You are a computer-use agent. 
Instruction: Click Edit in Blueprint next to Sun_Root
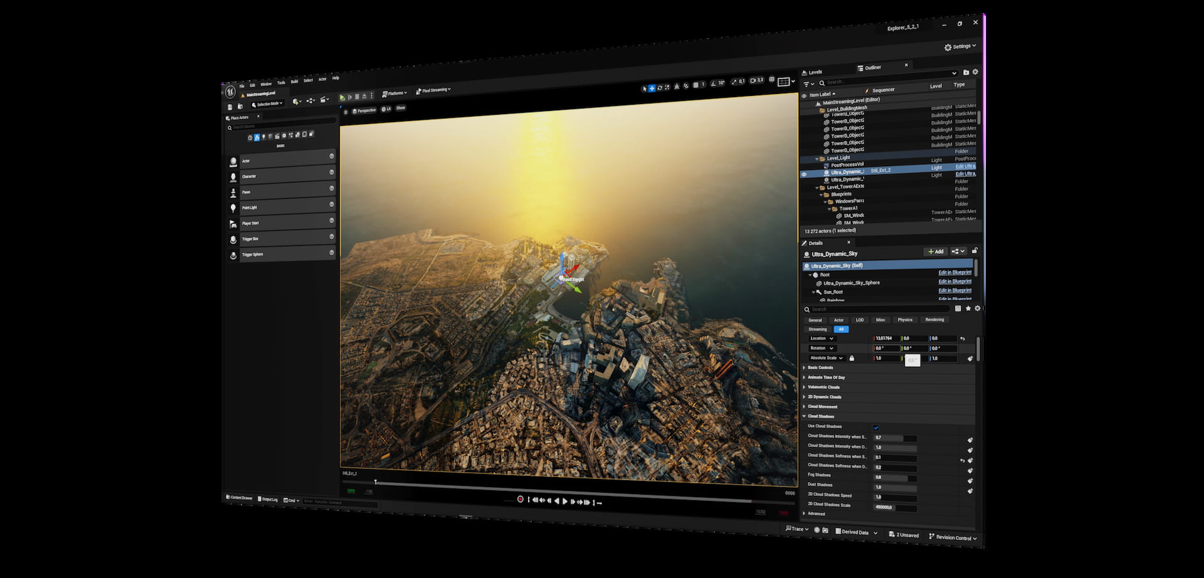954,290
